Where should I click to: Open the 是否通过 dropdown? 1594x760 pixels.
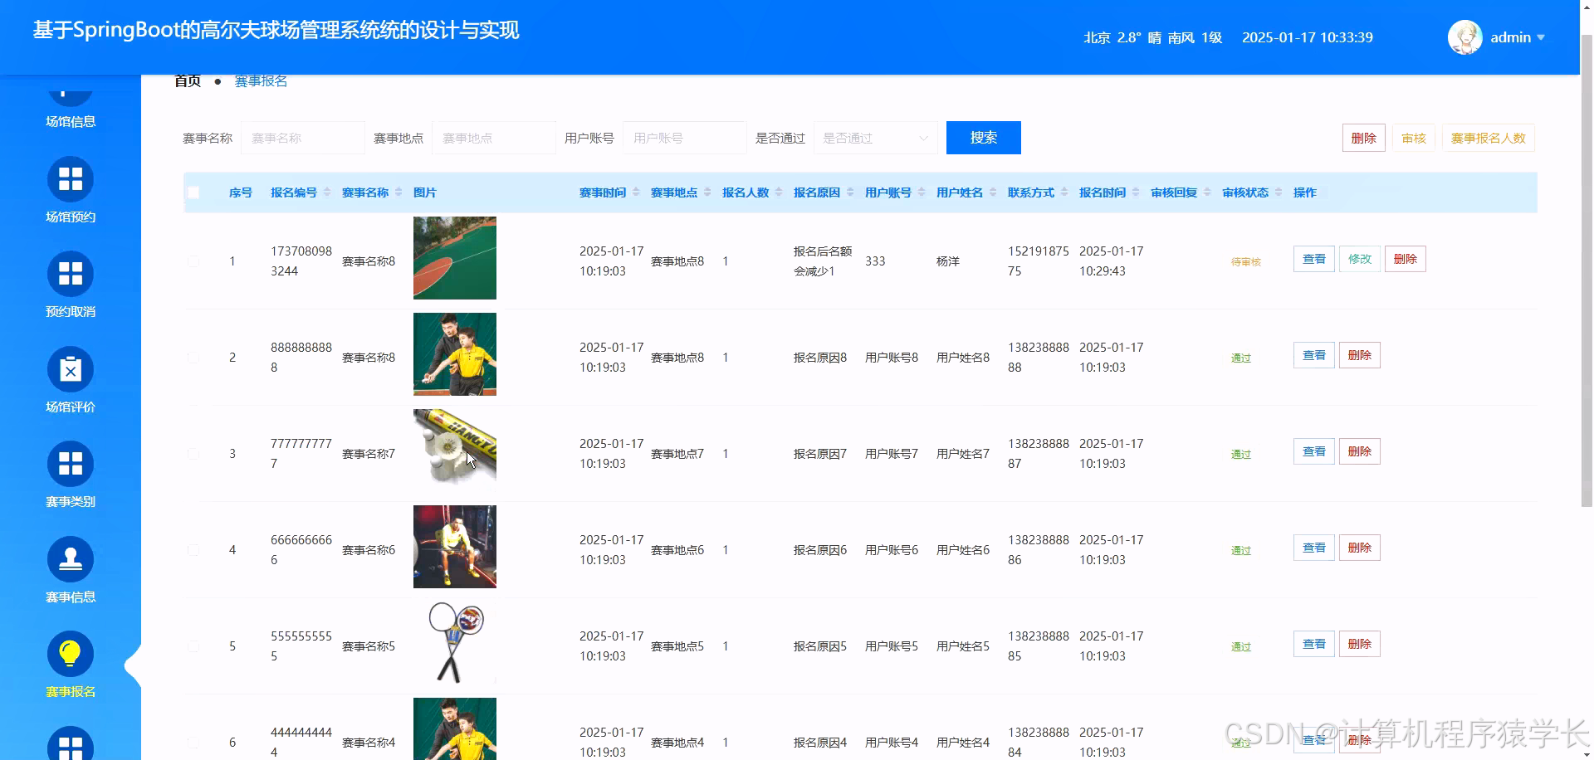coord(874,138)
